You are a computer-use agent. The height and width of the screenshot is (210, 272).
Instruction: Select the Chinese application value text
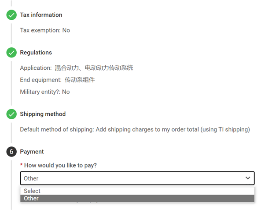(94, 68)
